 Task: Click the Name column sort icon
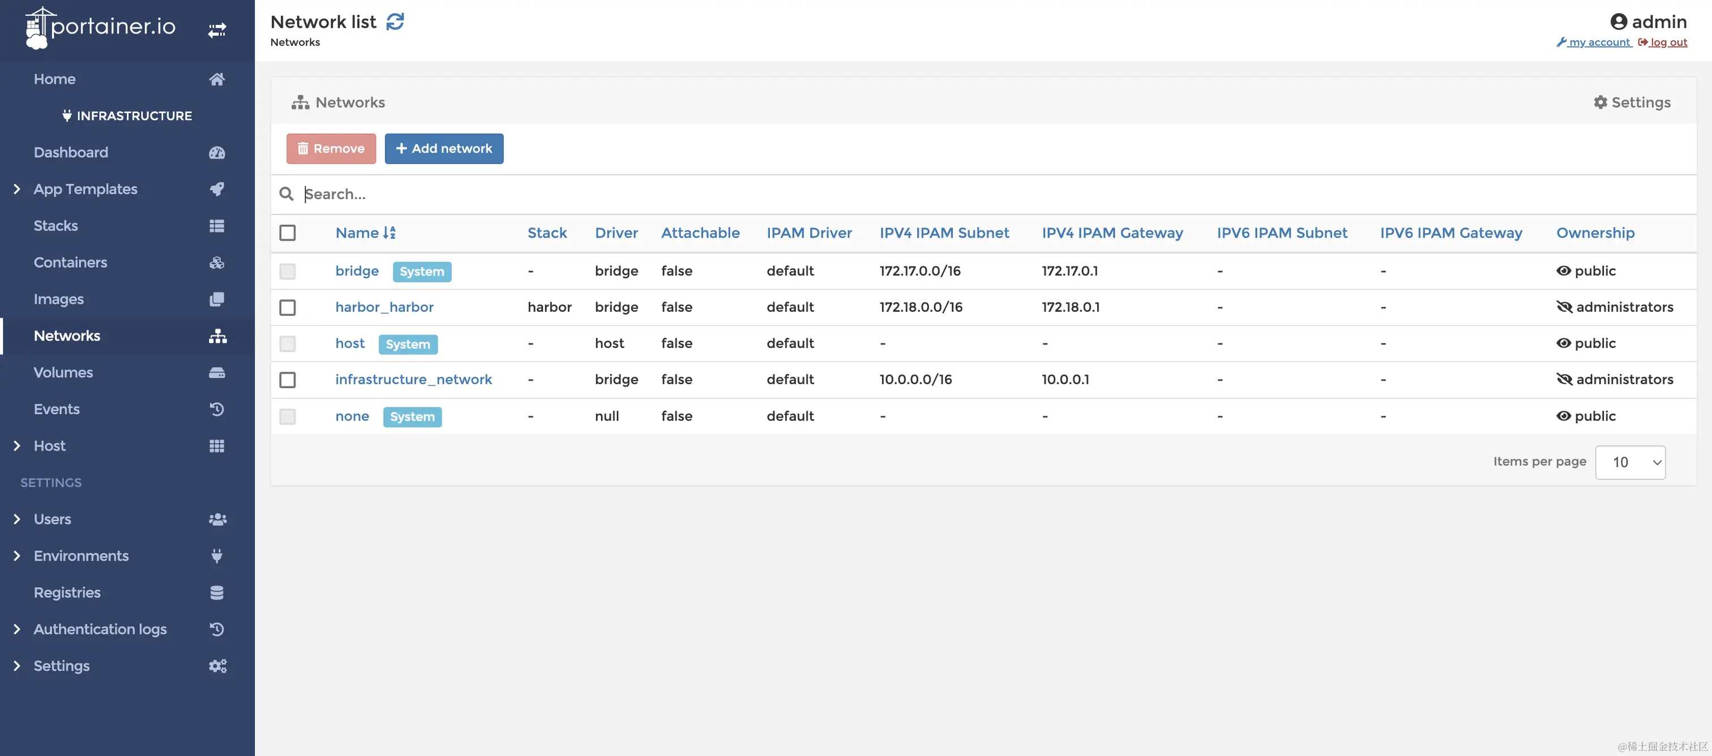pyautogui.click(x=390, y=233)
